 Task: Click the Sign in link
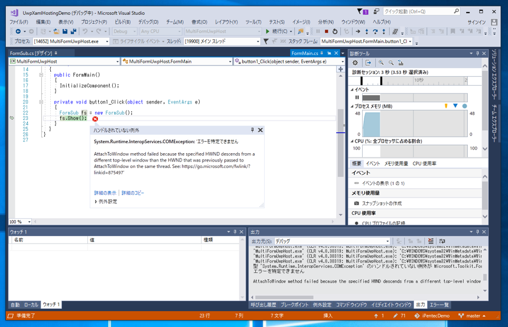click(477, 22)
